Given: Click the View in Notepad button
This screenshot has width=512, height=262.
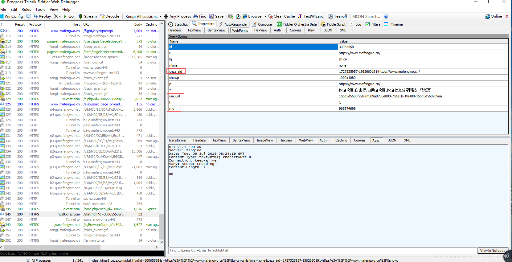Looking at the screenshot, I should point(493,251).
